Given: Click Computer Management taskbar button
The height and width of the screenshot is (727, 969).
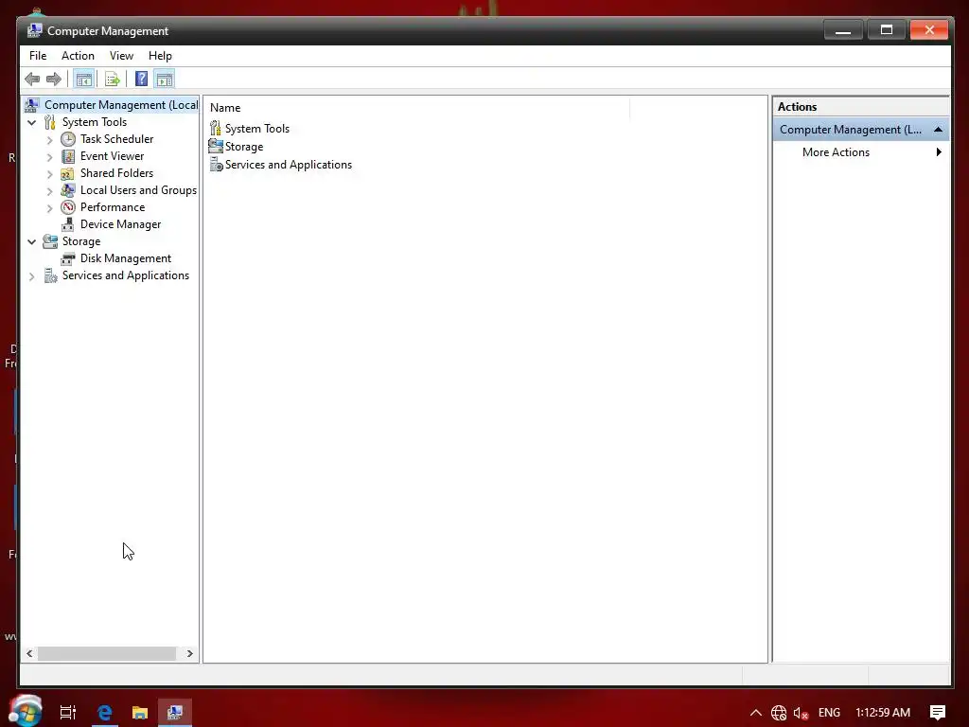Looking at the screenshot, I should coord(175,712).
